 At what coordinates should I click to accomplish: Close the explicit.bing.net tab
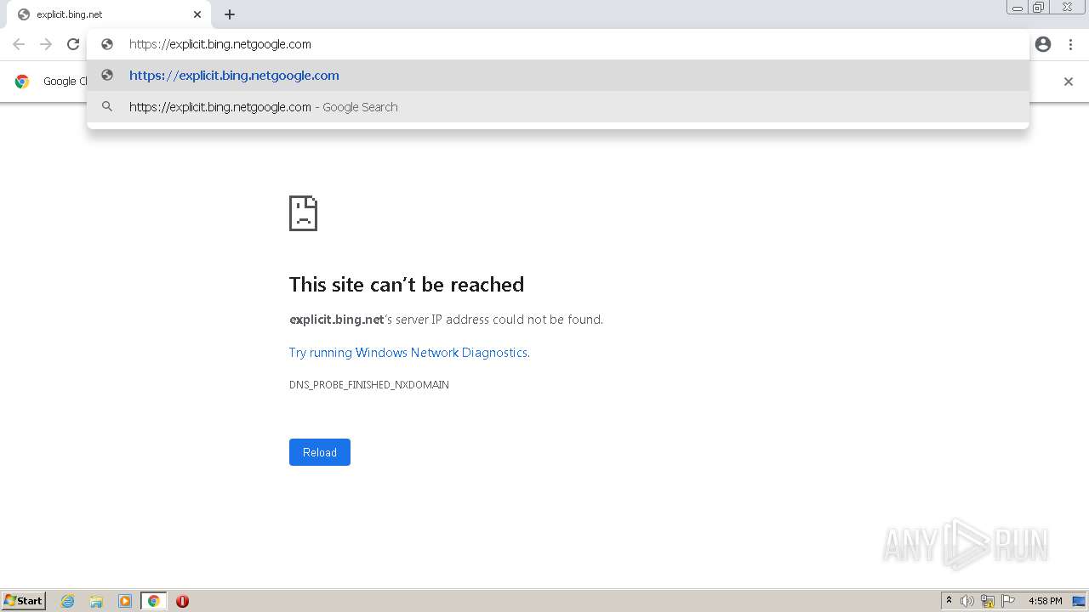click(x=197, y=14)
